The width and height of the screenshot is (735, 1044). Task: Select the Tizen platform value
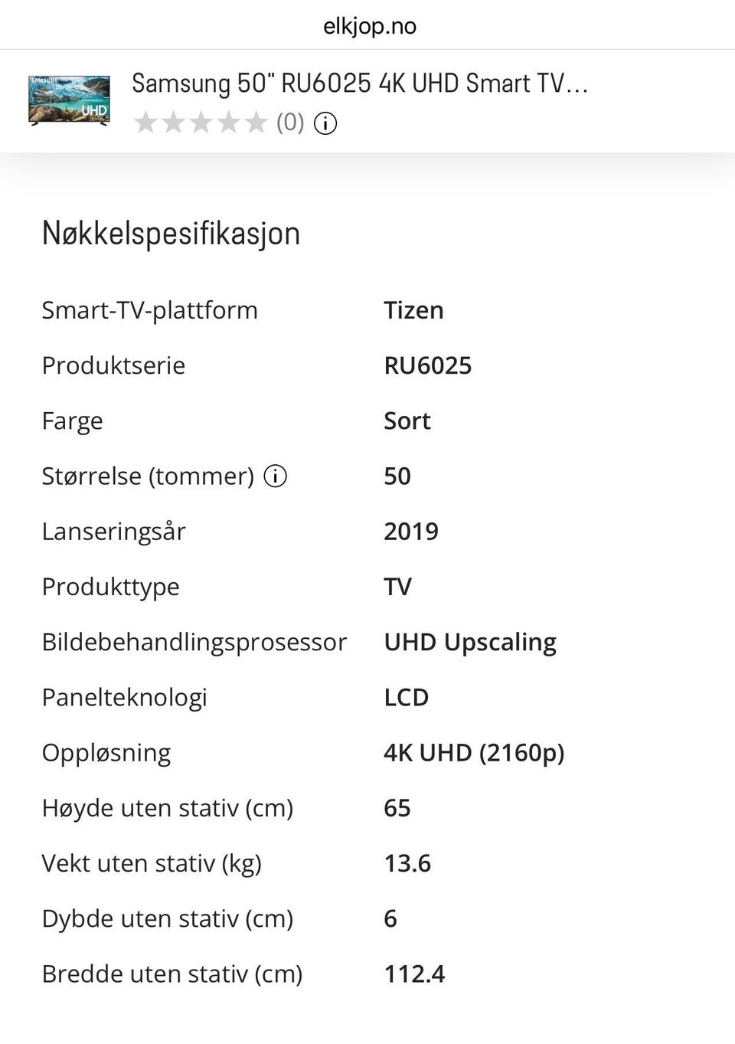[413, 310]
